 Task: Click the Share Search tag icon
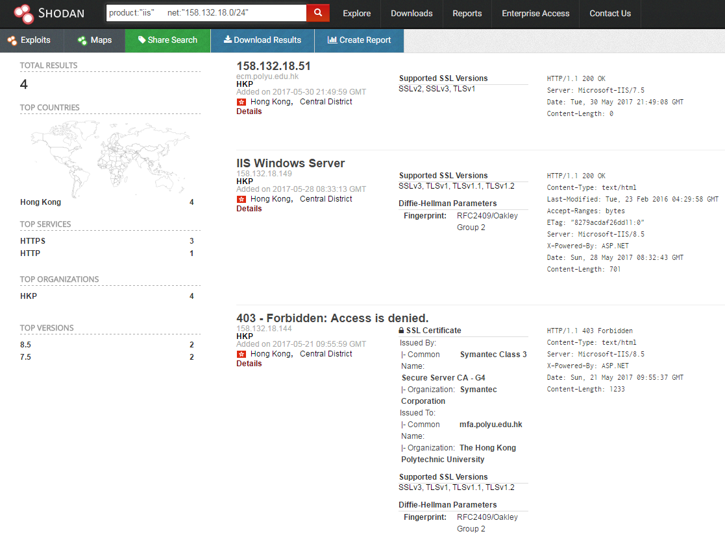click(x=142, y=40)
